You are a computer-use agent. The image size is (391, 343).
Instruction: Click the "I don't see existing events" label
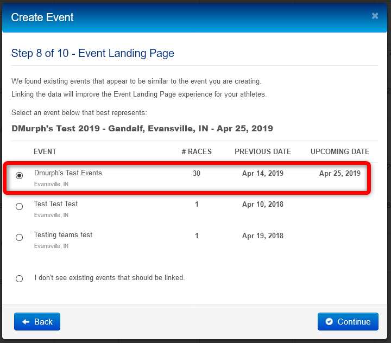110,278
